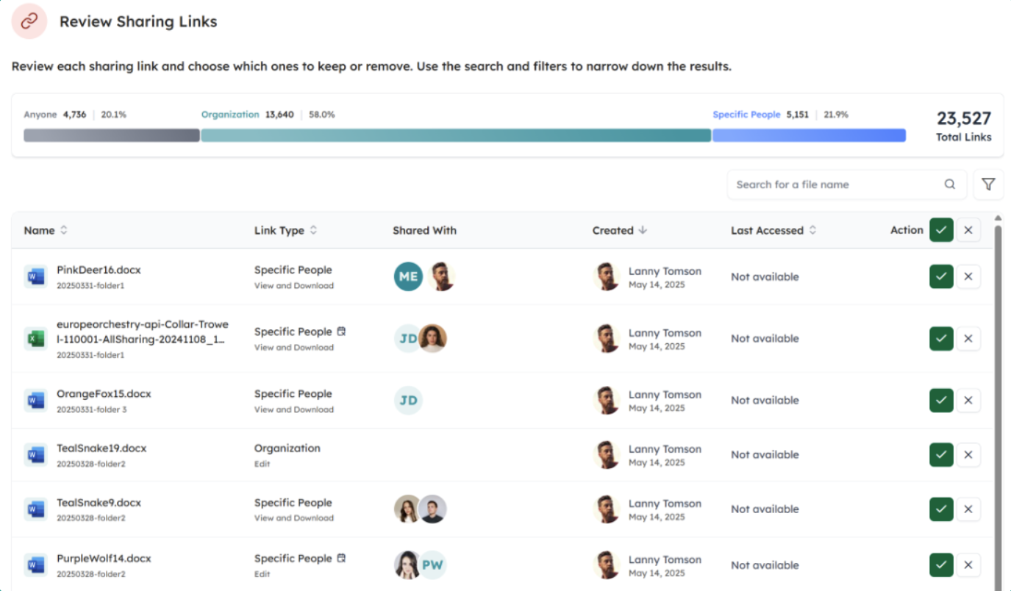Click the gray Anyone segment of the bar
This screenshot has width=1011, height=591.
(112, 135)
